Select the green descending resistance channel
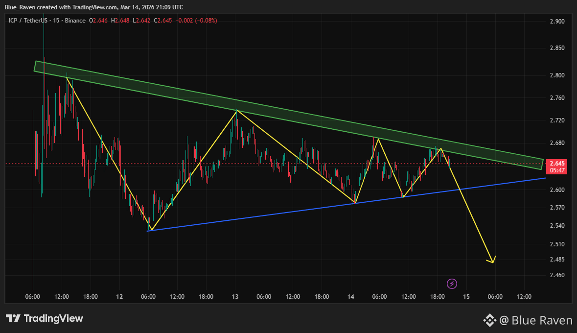Screen dimensions: 577x333 289,115
